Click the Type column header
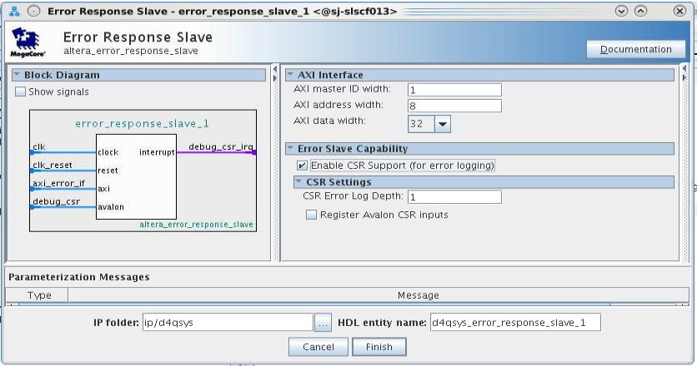The width and height of the screenshot is (697, 366). (38, 295)
